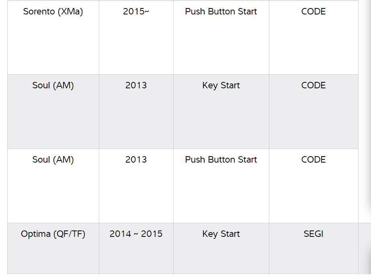Click Soul (AM) in the Key Start row
The width and height of the screenshot is (371, 277).
coord(53,86)
